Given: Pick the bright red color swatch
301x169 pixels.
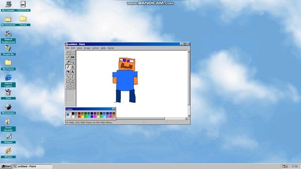Looking at the screenshot, I should (79, 117).
